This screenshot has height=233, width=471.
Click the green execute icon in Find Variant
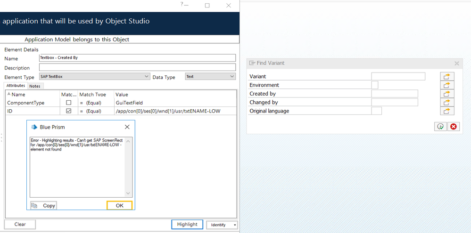tap(440, 126)
